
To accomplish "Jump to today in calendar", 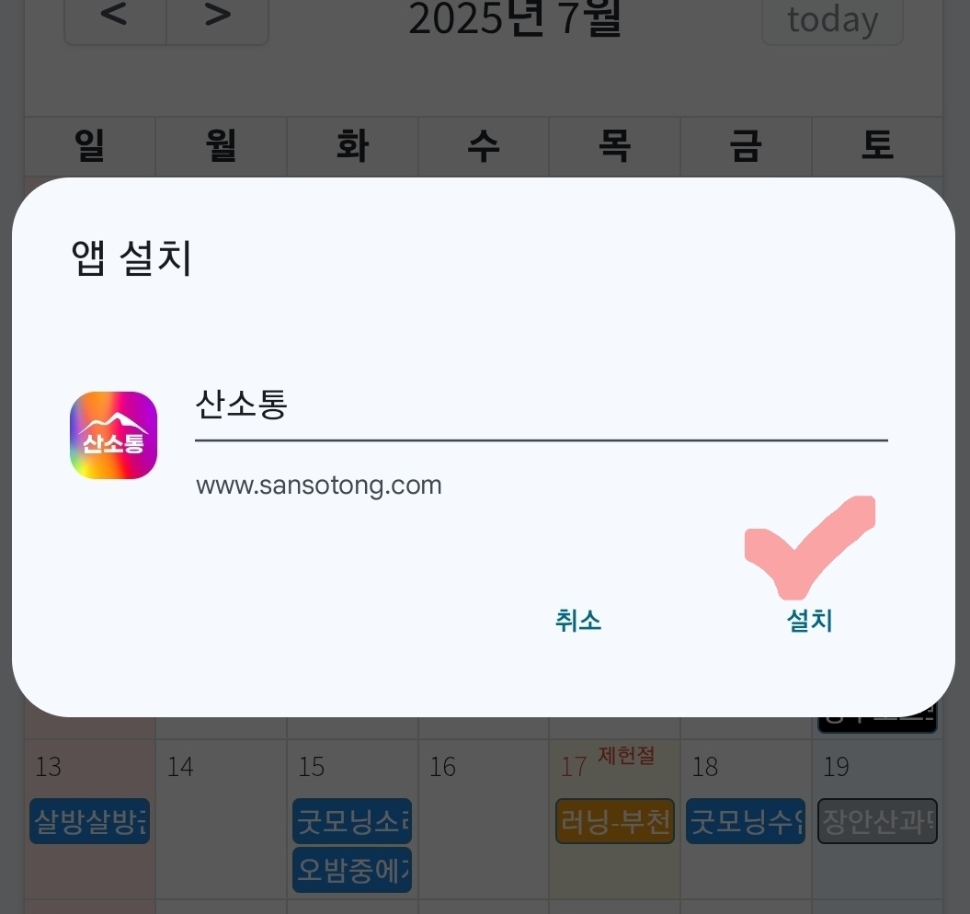I will coord(832,20).
